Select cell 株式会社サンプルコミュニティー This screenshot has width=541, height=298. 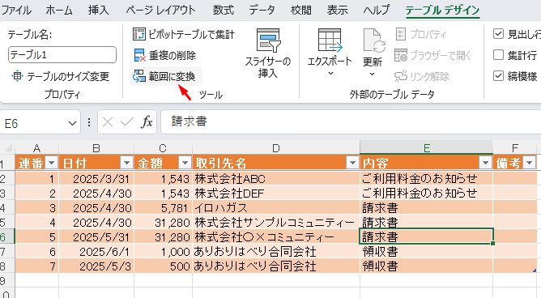(x=276, y=223)
